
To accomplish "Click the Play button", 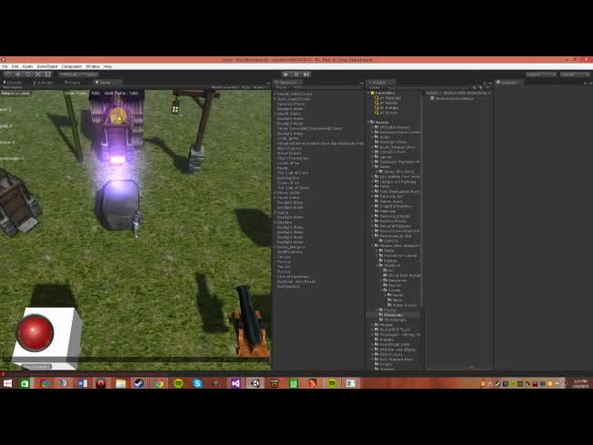I will pos(286,74).
